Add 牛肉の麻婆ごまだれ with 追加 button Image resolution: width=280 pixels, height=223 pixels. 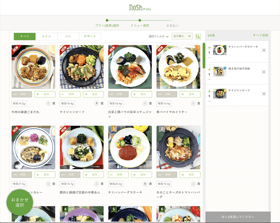click(x=45, y=94)
